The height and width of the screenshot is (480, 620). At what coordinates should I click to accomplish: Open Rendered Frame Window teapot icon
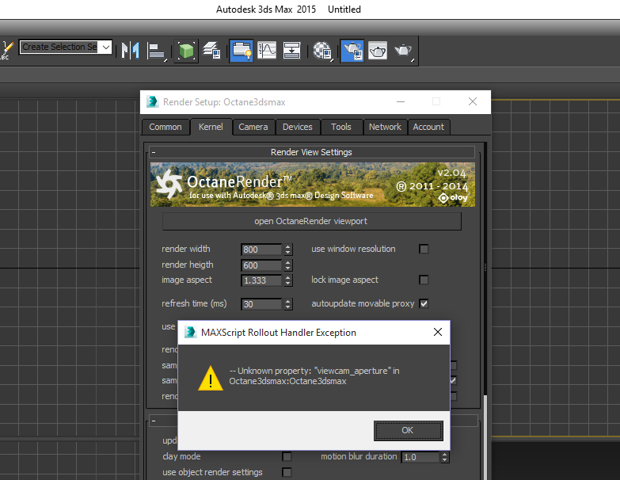pyautogui.click(x=378, y=51)
